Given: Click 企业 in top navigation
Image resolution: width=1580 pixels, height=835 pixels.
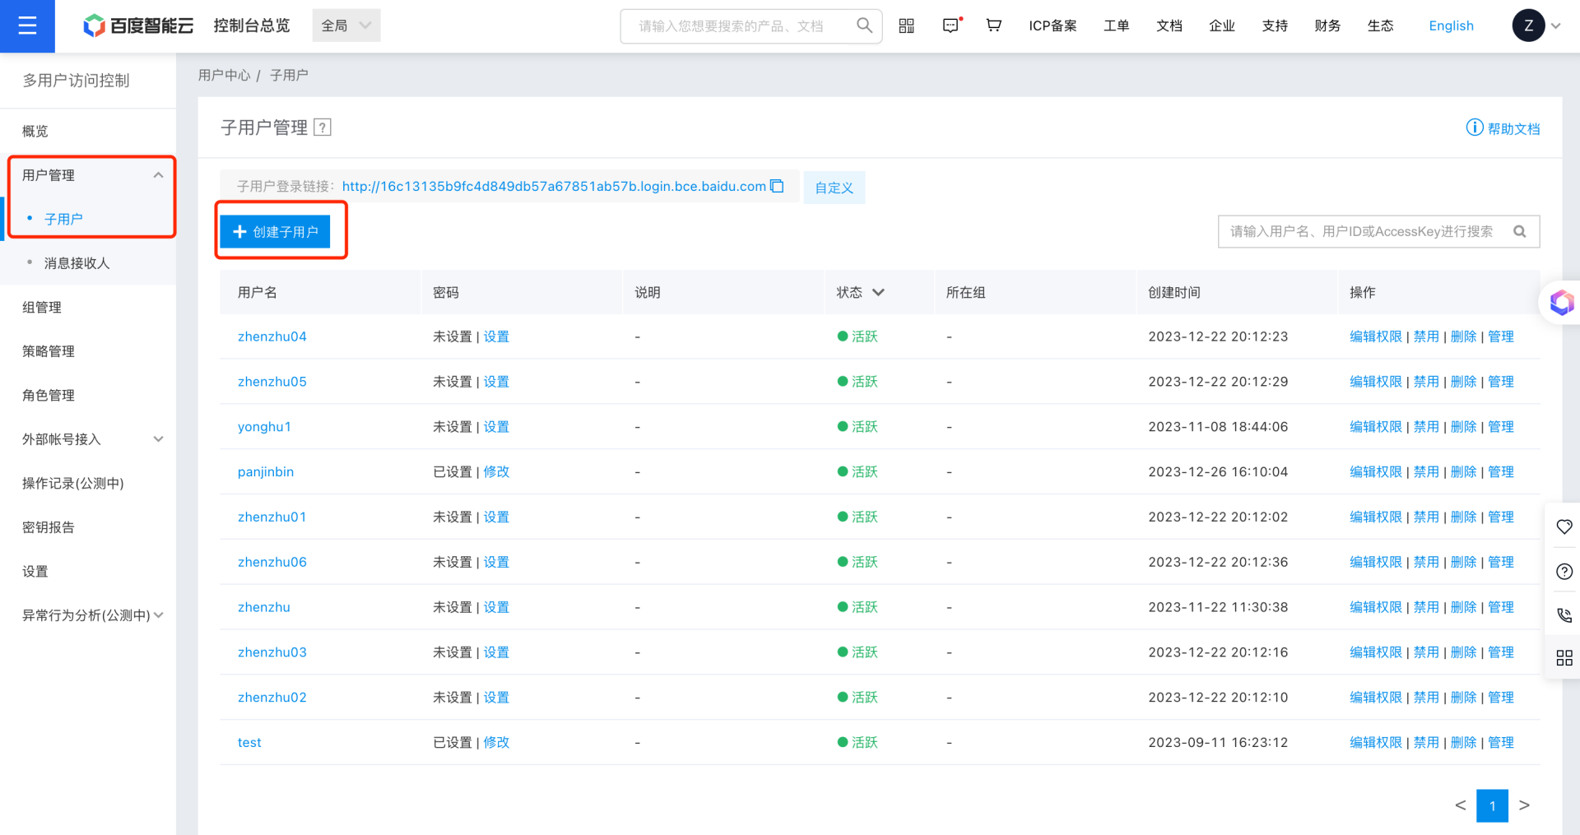Looking at the screenshot, I should coord(1222,26).
